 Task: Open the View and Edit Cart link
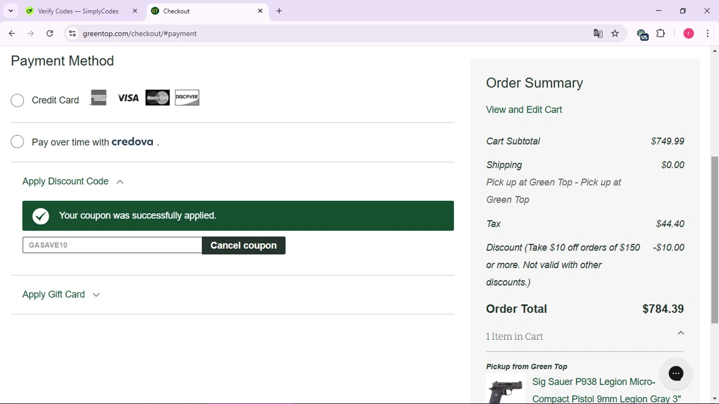pyautogui.click(x=524, y=110)
